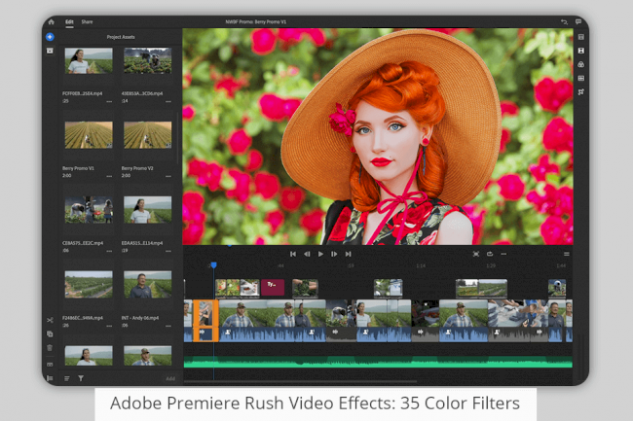Step forward one frame
Viewport: 633px width, 421px height.
(334, 254)
